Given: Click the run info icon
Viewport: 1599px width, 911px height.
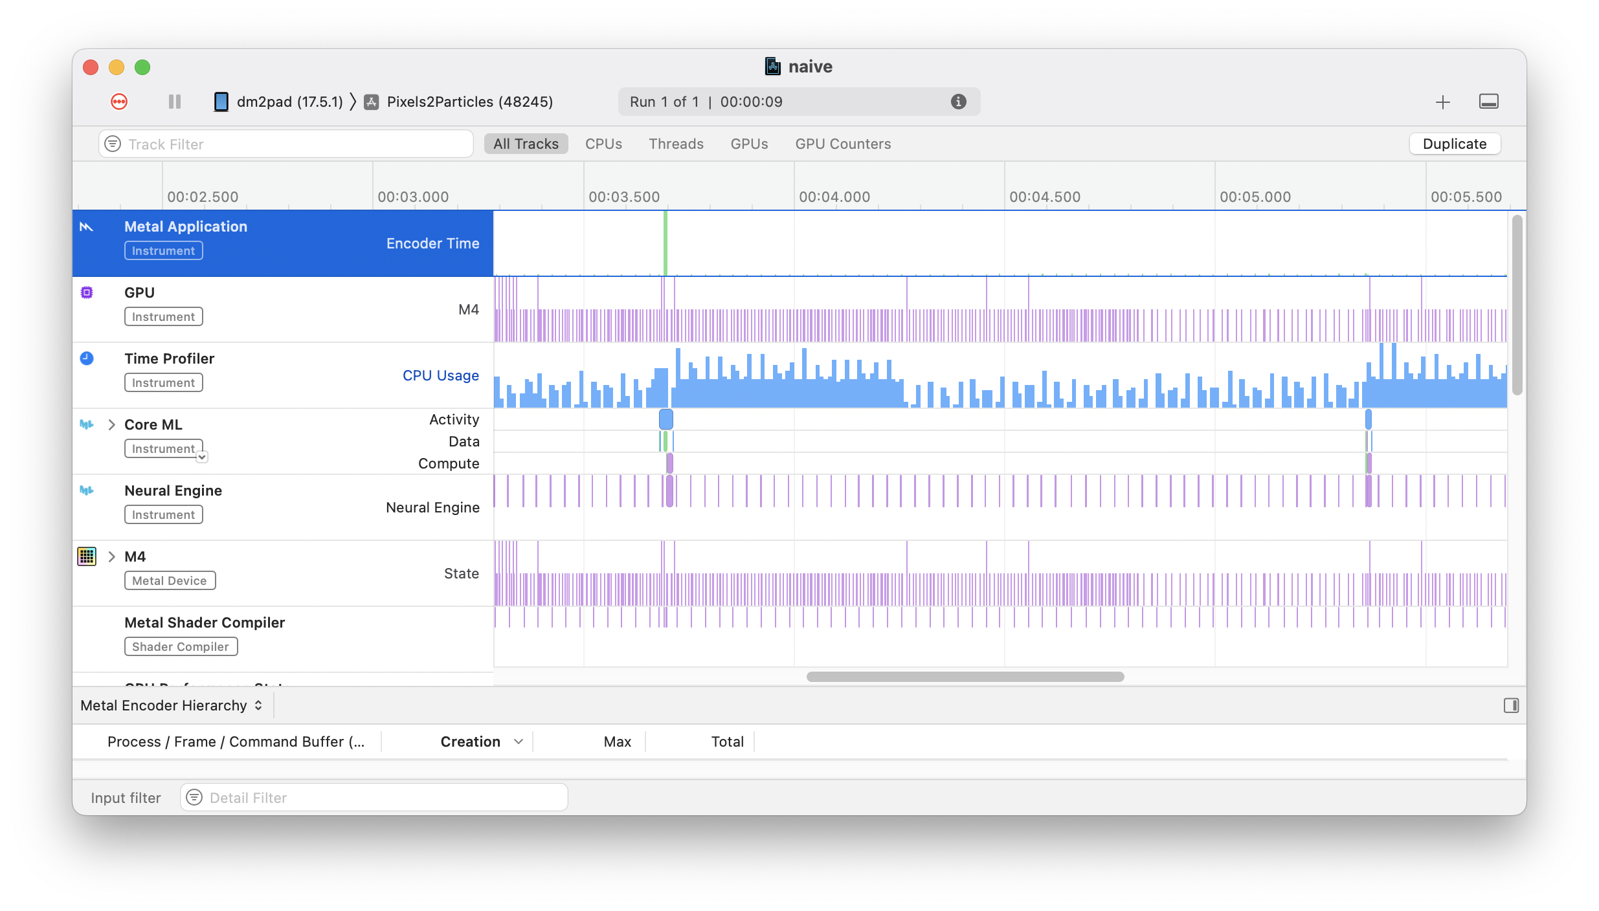Looking at the screenshot, I should point(958,102).
